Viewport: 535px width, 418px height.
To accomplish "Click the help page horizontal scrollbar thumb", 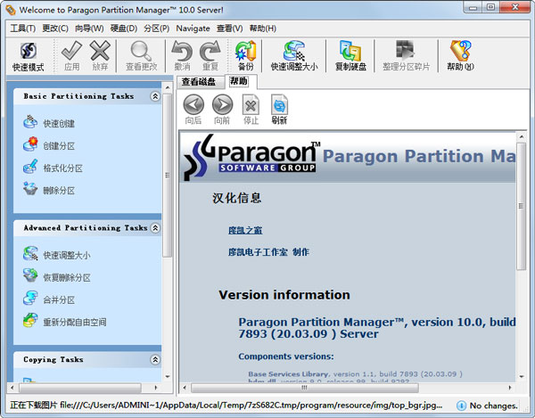I will [305, 388].
